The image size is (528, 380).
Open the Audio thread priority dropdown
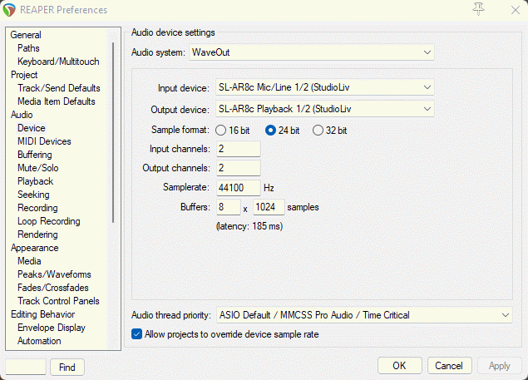pos(364,315)
